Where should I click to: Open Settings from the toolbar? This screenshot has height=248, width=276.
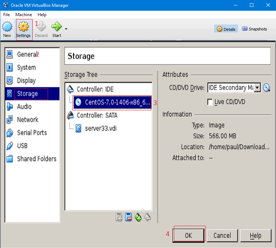23,29
